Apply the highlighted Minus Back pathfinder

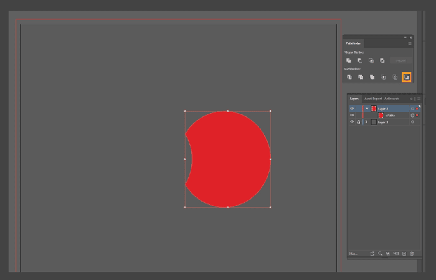(x=407, y=77)
